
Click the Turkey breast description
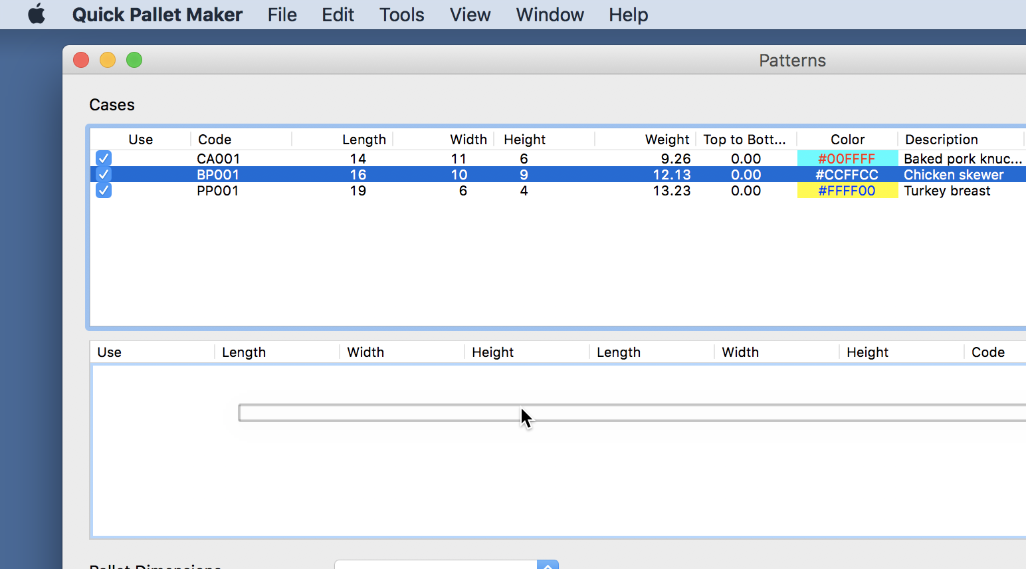point(947,190)
